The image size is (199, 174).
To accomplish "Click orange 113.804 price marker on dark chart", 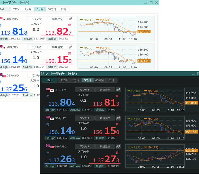I will [x=191, y=103].
